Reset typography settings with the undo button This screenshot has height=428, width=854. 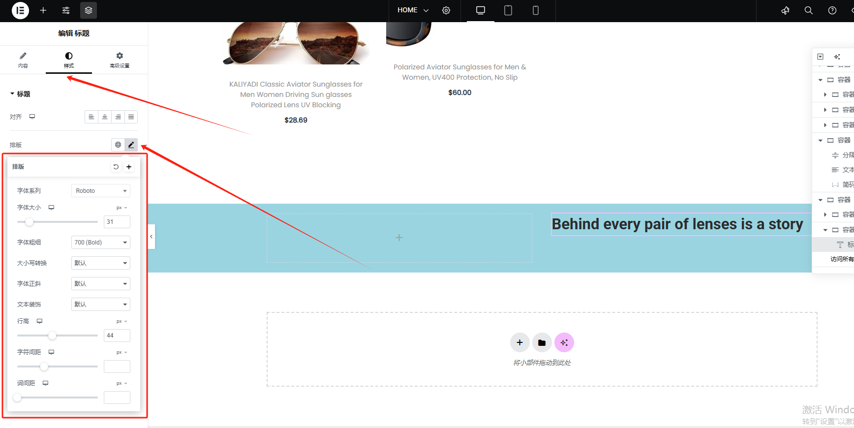coord(116,167)
